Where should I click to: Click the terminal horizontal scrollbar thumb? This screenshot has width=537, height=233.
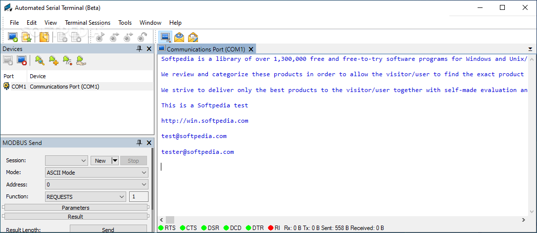(x=170, y=220)
